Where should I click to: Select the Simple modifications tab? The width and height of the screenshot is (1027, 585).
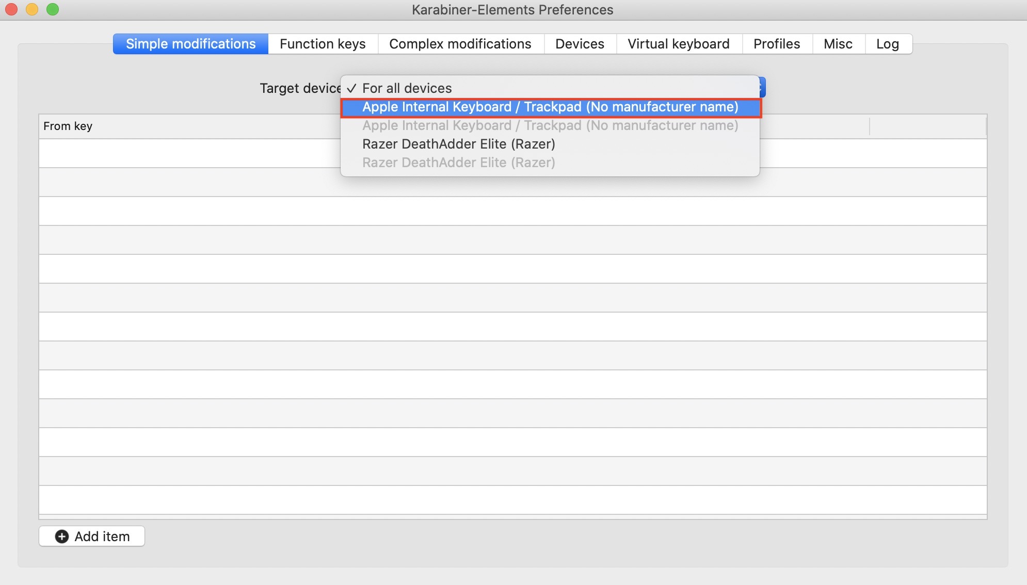[190, 44]
